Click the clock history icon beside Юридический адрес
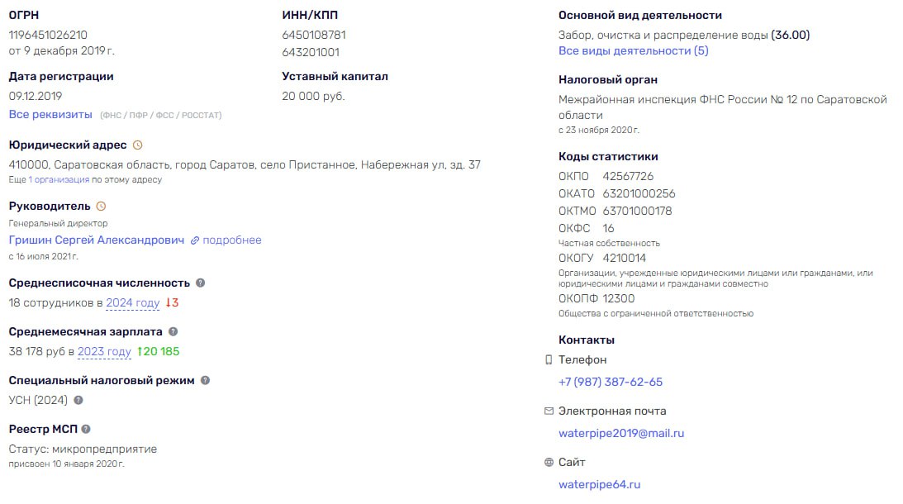Image resolution: width=903 pixels, height=504 pixels. coord(138,145)
